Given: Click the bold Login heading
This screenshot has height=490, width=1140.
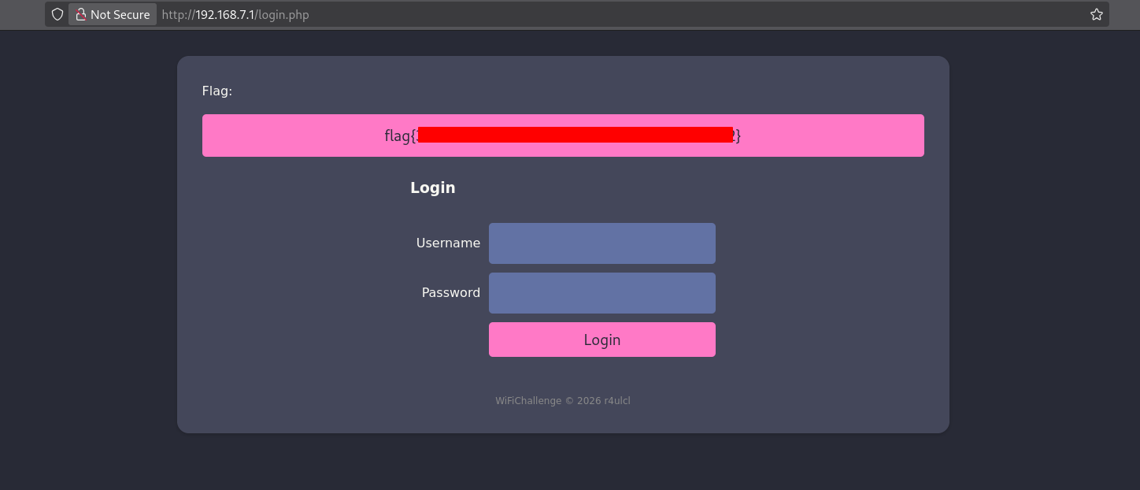Looking at the screenshot, I should [432, 187].
